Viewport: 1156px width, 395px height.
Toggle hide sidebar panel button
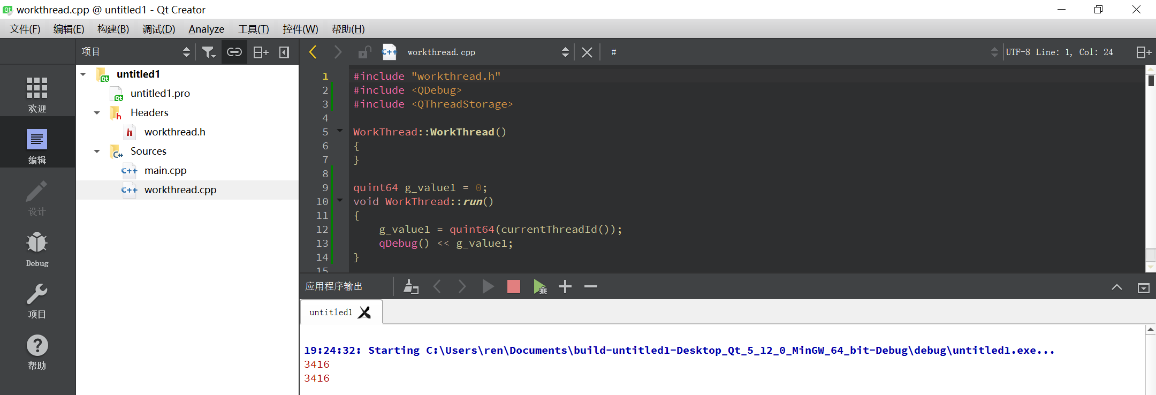coord(284,52)
